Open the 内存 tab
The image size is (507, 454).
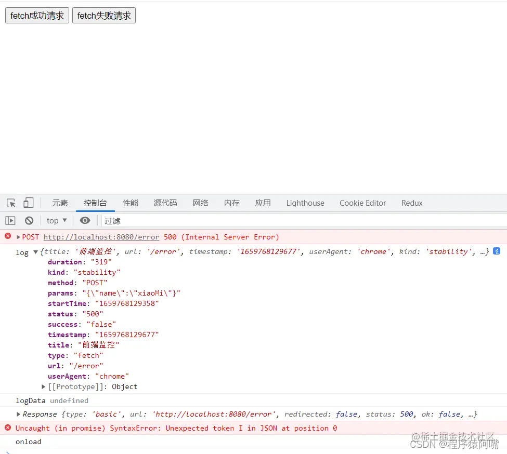click(232, 203)
